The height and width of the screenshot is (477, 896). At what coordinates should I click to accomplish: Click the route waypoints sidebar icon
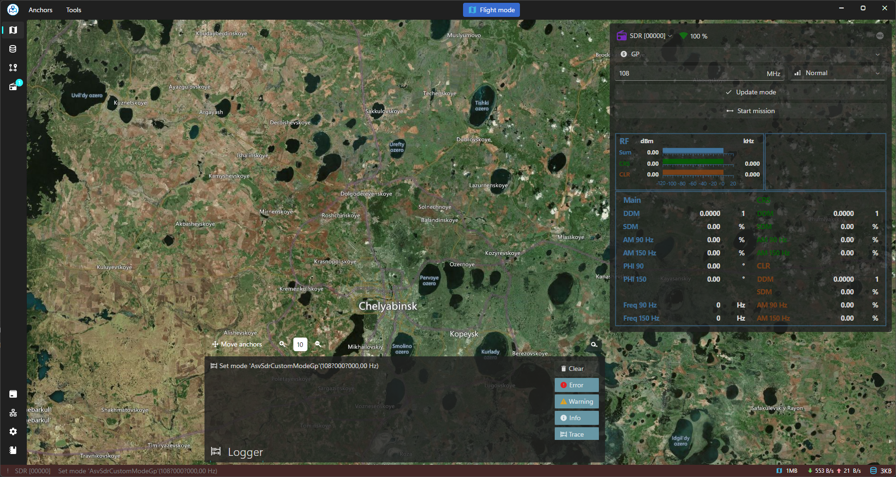(x=13, y=68)
